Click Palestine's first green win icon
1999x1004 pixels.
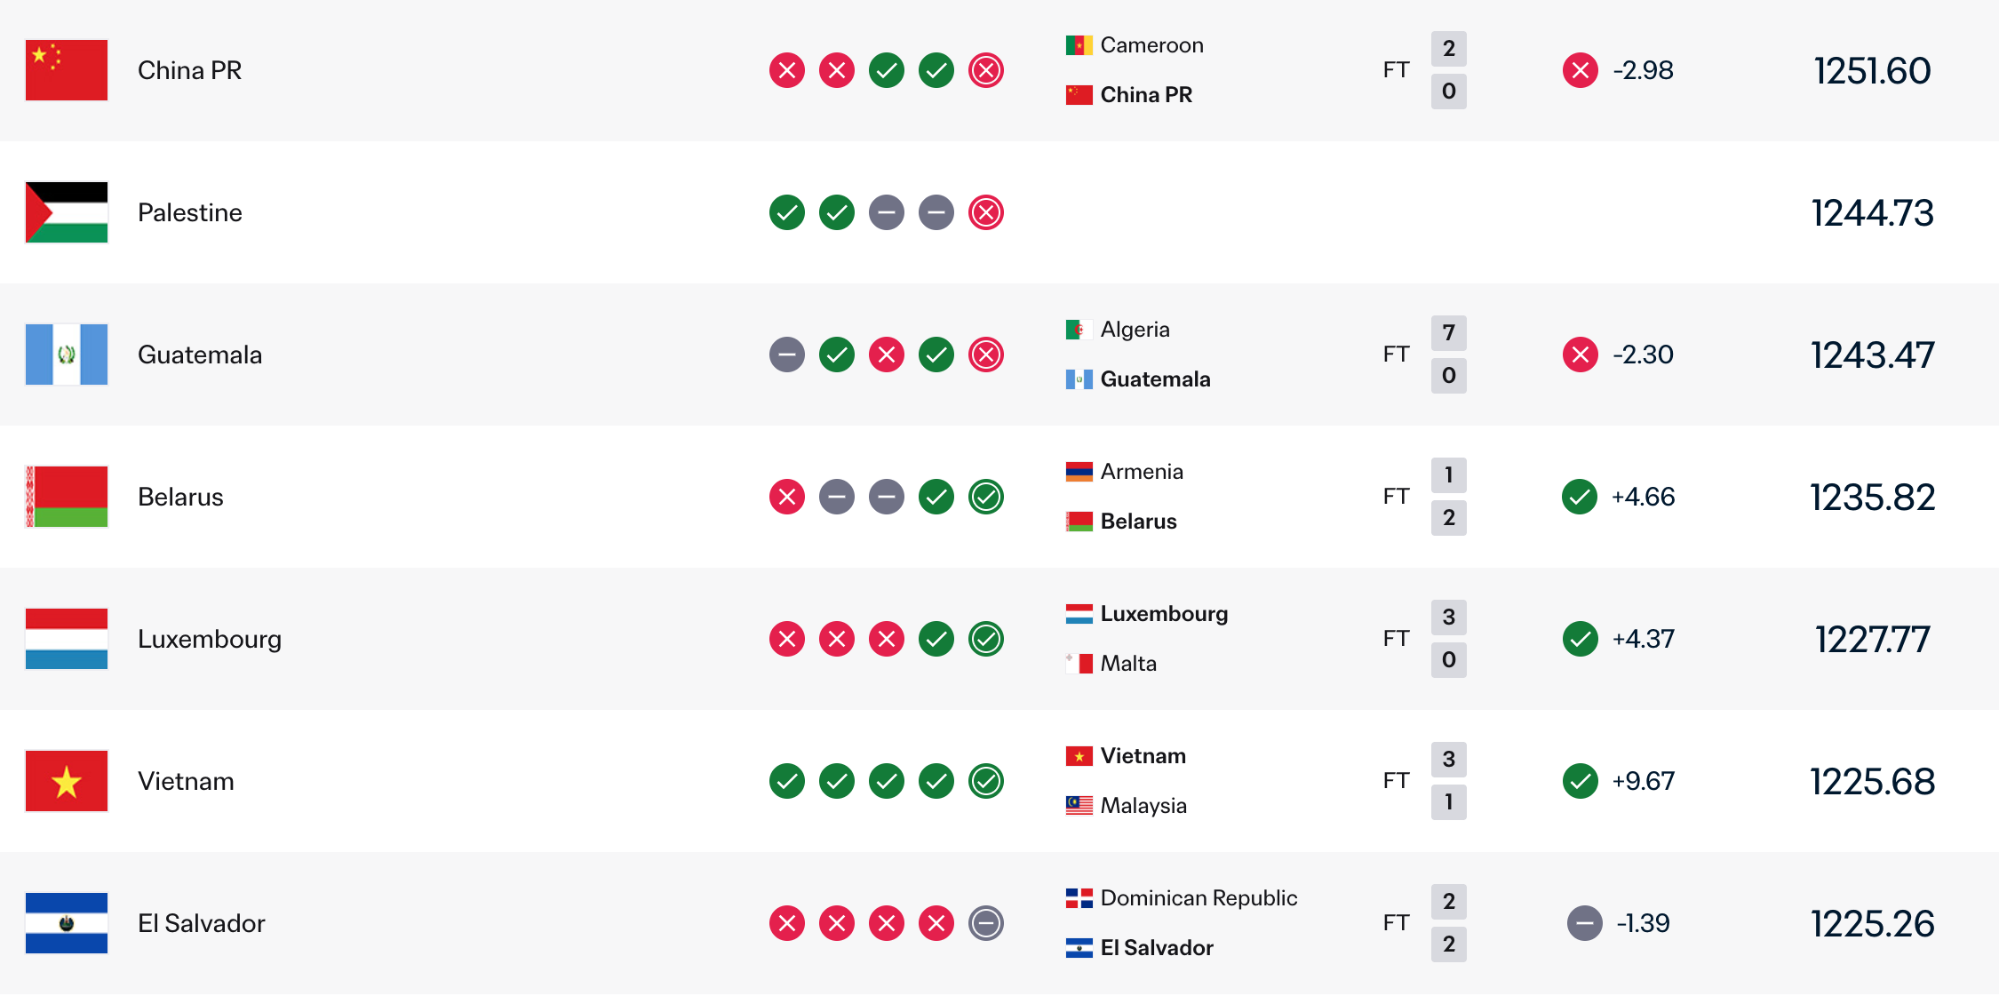[787, 212]
